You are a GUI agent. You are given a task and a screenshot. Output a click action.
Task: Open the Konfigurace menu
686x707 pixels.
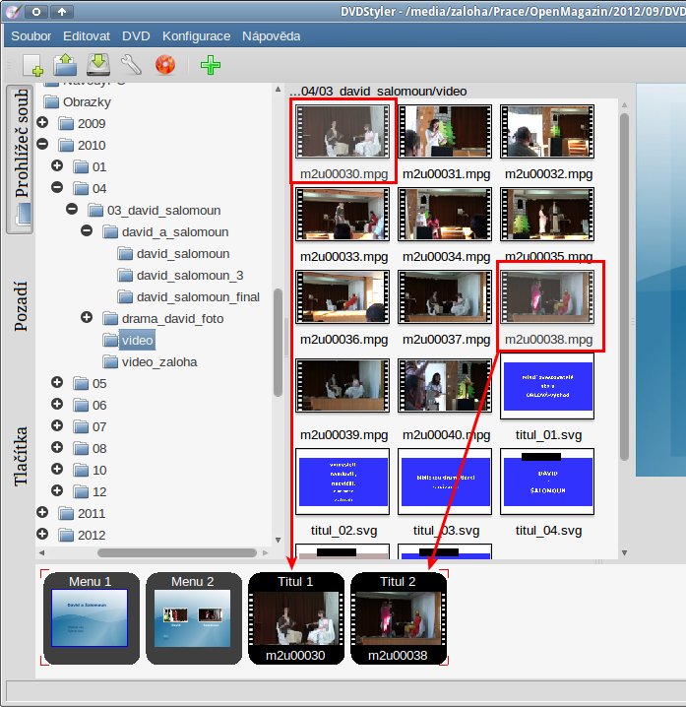[196, 36]
